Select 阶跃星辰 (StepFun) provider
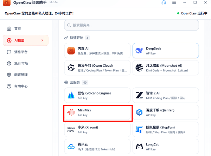Image resolution: width=211 pixels, height=156 pixels. click(x=166, y=129)
